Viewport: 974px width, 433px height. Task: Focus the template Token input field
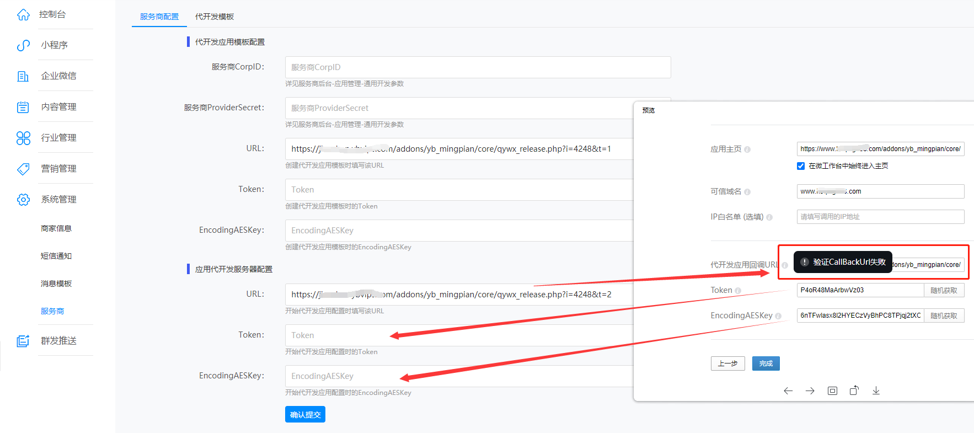click(459, 190)
